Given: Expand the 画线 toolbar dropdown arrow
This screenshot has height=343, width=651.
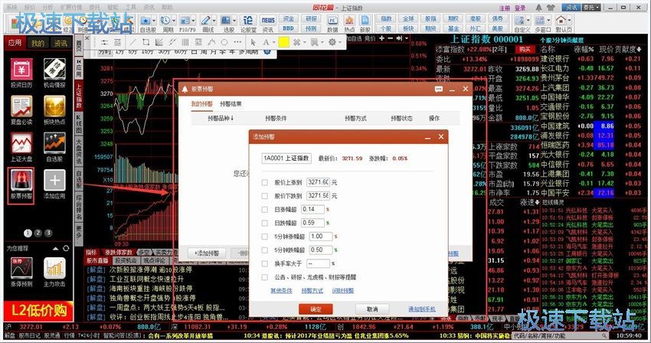Looking at the screenshot, I should (214, 21).
